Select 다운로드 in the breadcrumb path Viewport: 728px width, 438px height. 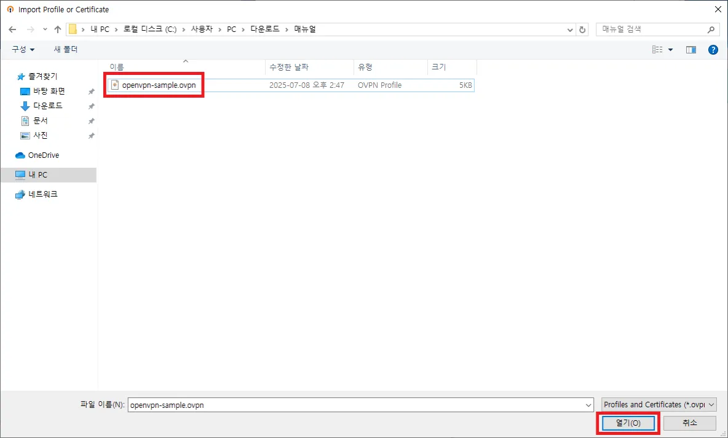point(265,29)
